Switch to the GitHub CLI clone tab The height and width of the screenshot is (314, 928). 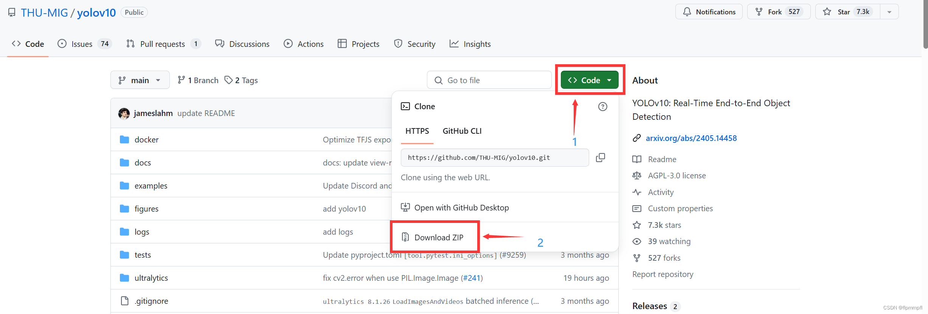pyautogui.click(x=462, y=131)
